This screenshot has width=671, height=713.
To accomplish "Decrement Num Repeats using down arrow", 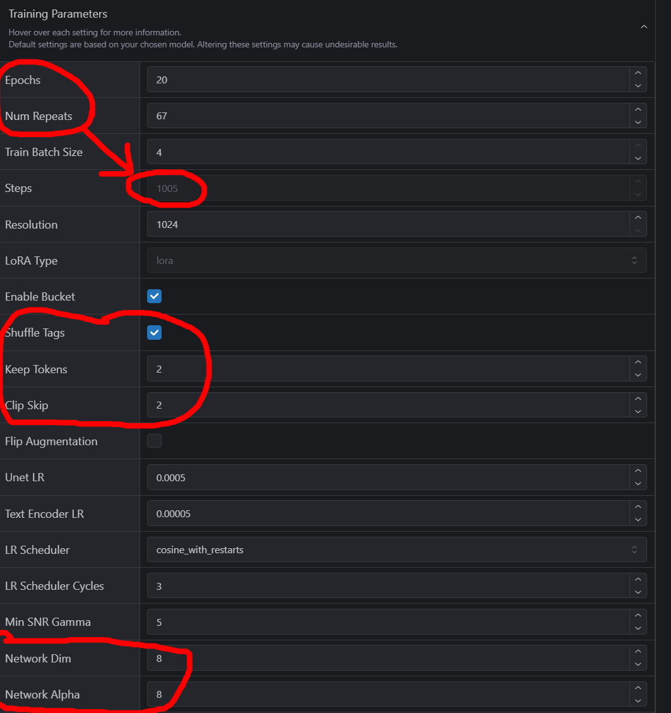I will (x=638, y=123).
